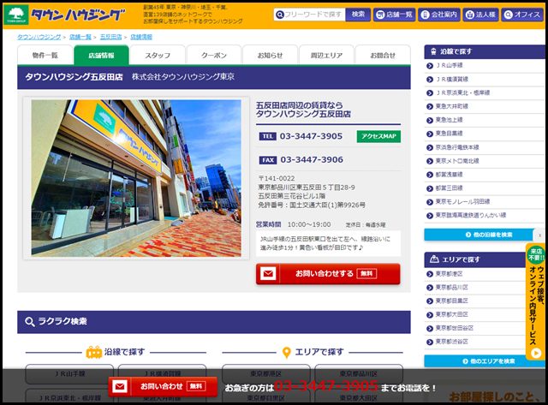The width and height of the screenshot is (548, 405).
Task: Follow the 店舗一覧 breadcrumb link
Action: click(80, 37)
